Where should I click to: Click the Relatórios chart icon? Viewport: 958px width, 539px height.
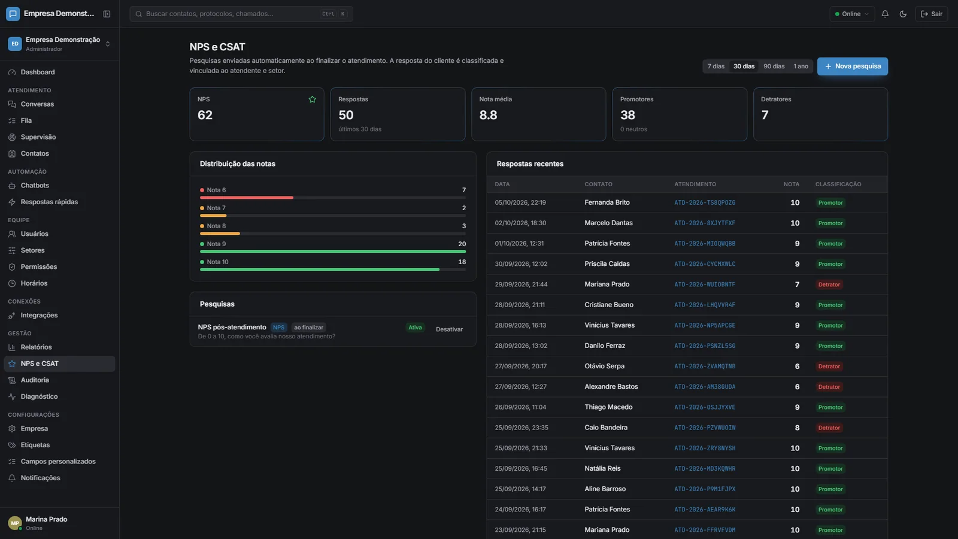pos(12,347)
